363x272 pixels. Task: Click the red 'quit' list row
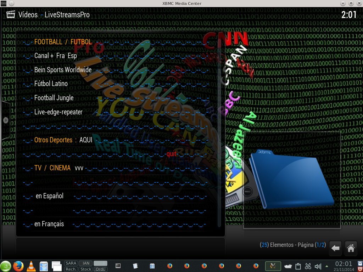(116, 154)
